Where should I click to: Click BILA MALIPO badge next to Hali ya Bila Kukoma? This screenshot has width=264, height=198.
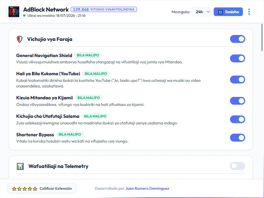click(x=96, y=74)
